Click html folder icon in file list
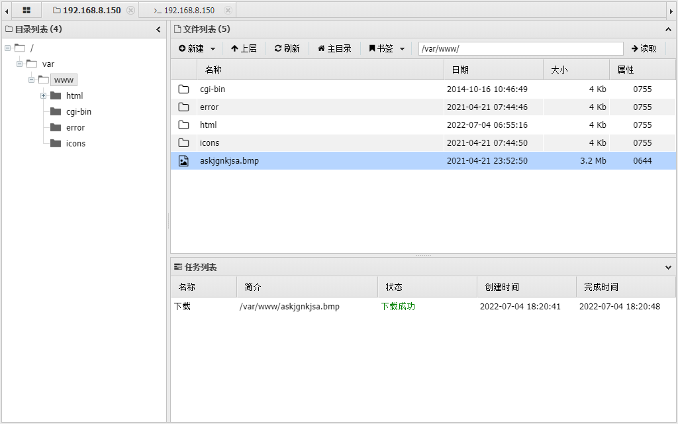 tap(184, 125)
